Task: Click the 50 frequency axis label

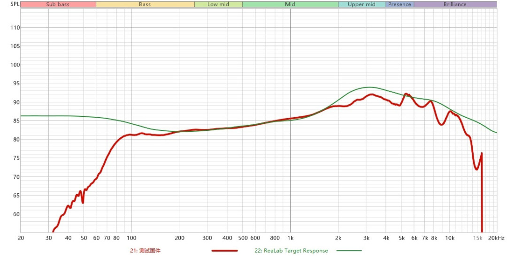Action: pyautogui.click(x=84, y=238)
